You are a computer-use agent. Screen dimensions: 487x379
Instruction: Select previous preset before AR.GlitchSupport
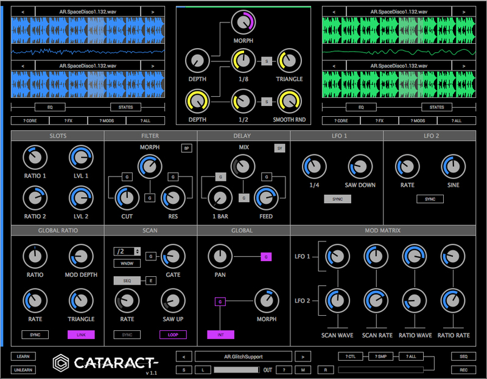(x=184, y=356)
